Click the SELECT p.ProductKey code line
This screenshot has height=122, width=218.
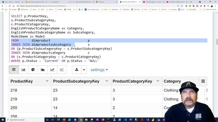[30, 16]
